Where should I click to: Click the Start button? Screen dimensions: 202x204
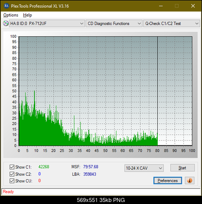click(182, 168)
